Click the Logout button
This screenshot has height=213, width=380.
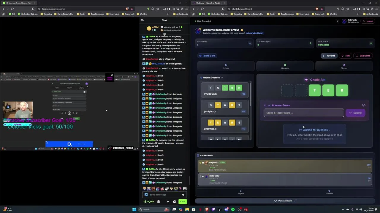point(368,21)
